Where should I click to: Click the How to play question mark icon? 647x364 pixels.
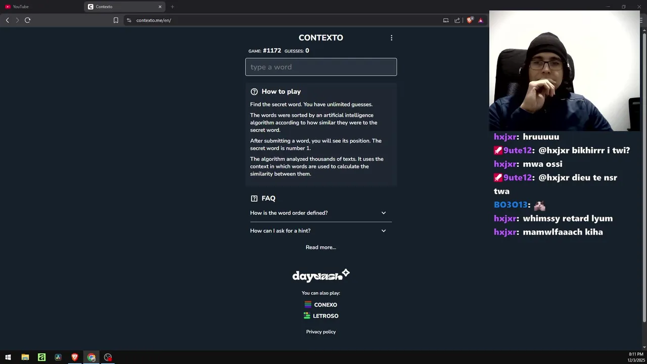[254, 92]
